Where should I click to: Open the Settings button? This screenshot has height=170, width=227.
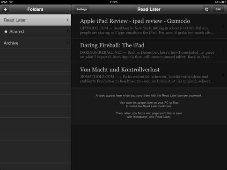pyautogui.click(x=81, y=9)
